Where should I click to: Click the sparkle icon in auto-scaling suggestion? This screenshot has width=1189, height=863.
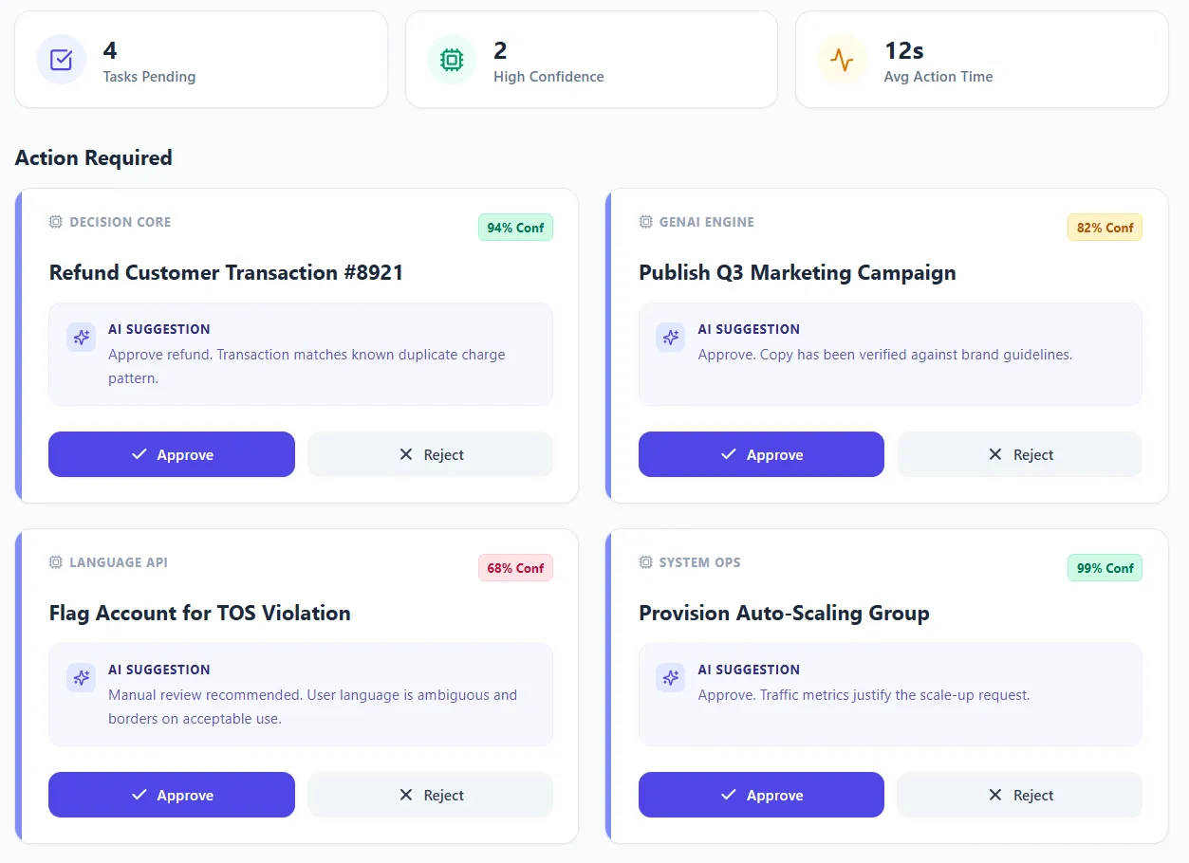pos(671,678)
